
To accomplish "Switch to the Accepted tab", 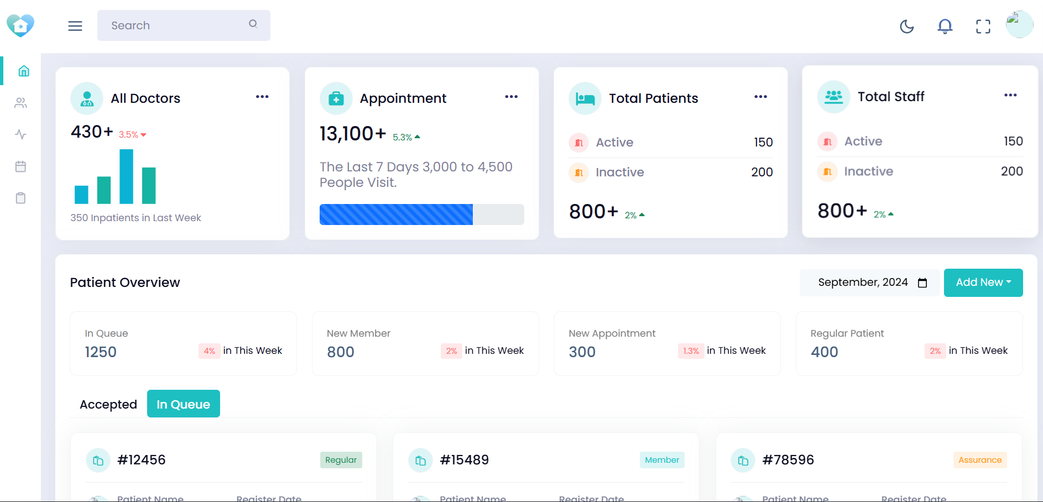I will coord(108,404).
